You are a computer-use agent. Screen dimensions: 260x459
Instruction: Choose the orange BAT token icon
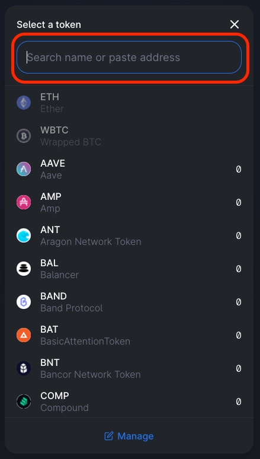(24, 335)
